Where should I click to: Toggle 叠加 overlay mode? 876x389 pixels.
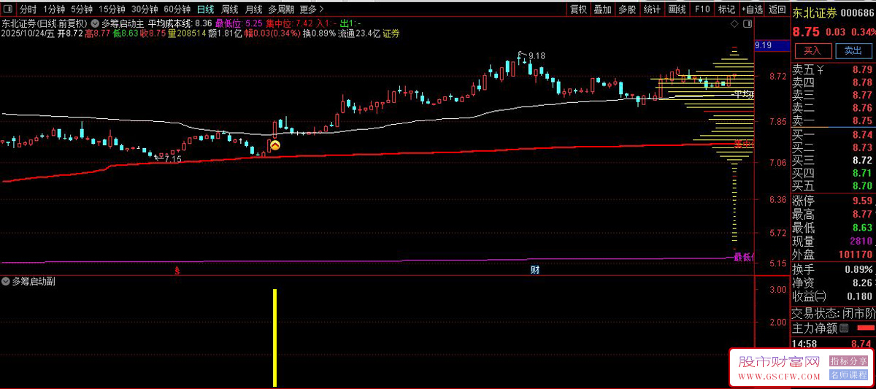click(x=602, y=9)
